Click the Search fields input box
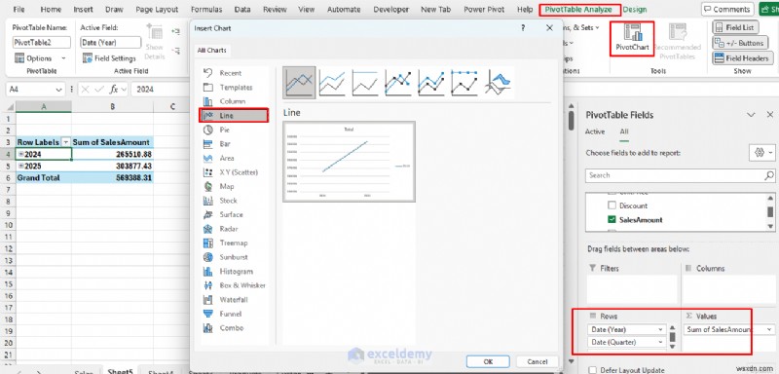Viewport: 779px width, 374px height. [680, 175]
